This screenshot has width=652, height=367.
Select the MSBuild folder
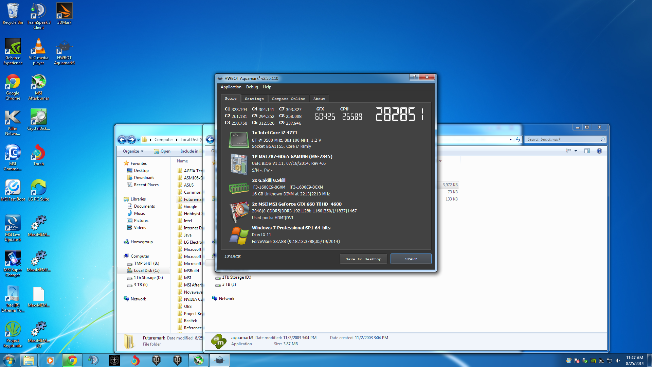tap(192, 271)
